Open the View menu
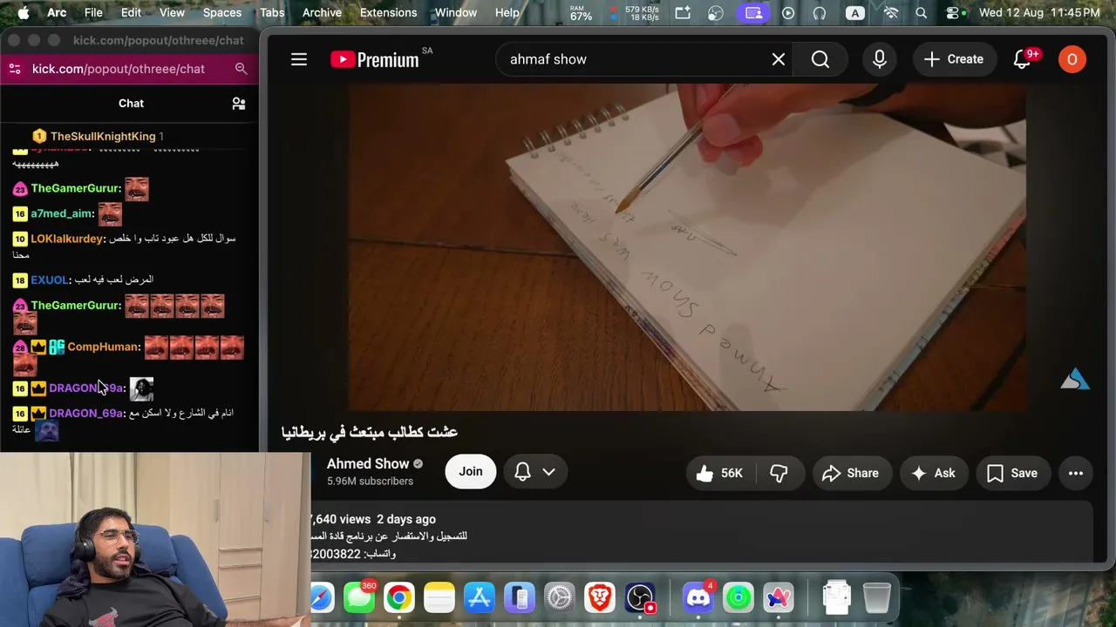 [172, 12]
